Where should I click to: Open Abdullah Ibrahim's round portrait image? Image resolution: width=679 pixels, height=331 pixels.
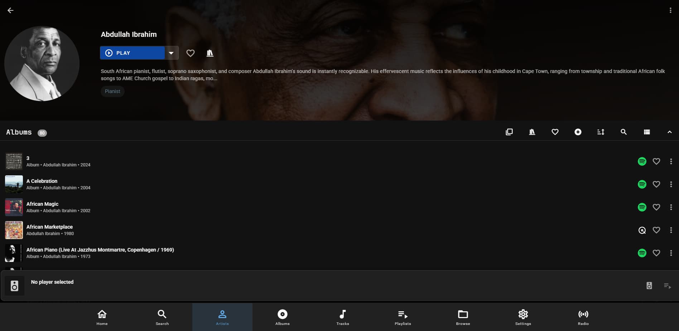pyautogui.click(x=42, y=63)
